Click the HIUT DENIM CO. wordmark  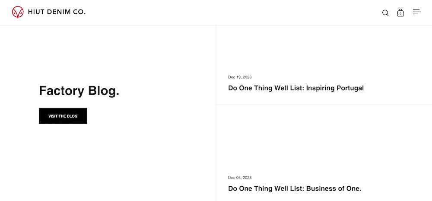click(x=57, y=13)
